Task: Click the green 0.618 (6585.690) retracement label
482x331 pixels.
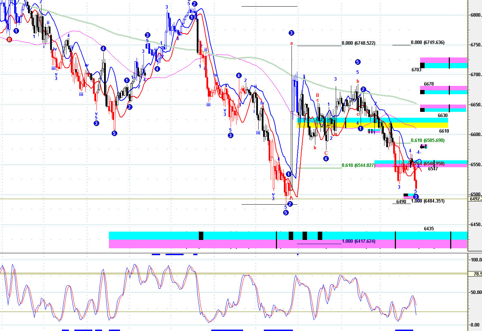Action: 427,141
